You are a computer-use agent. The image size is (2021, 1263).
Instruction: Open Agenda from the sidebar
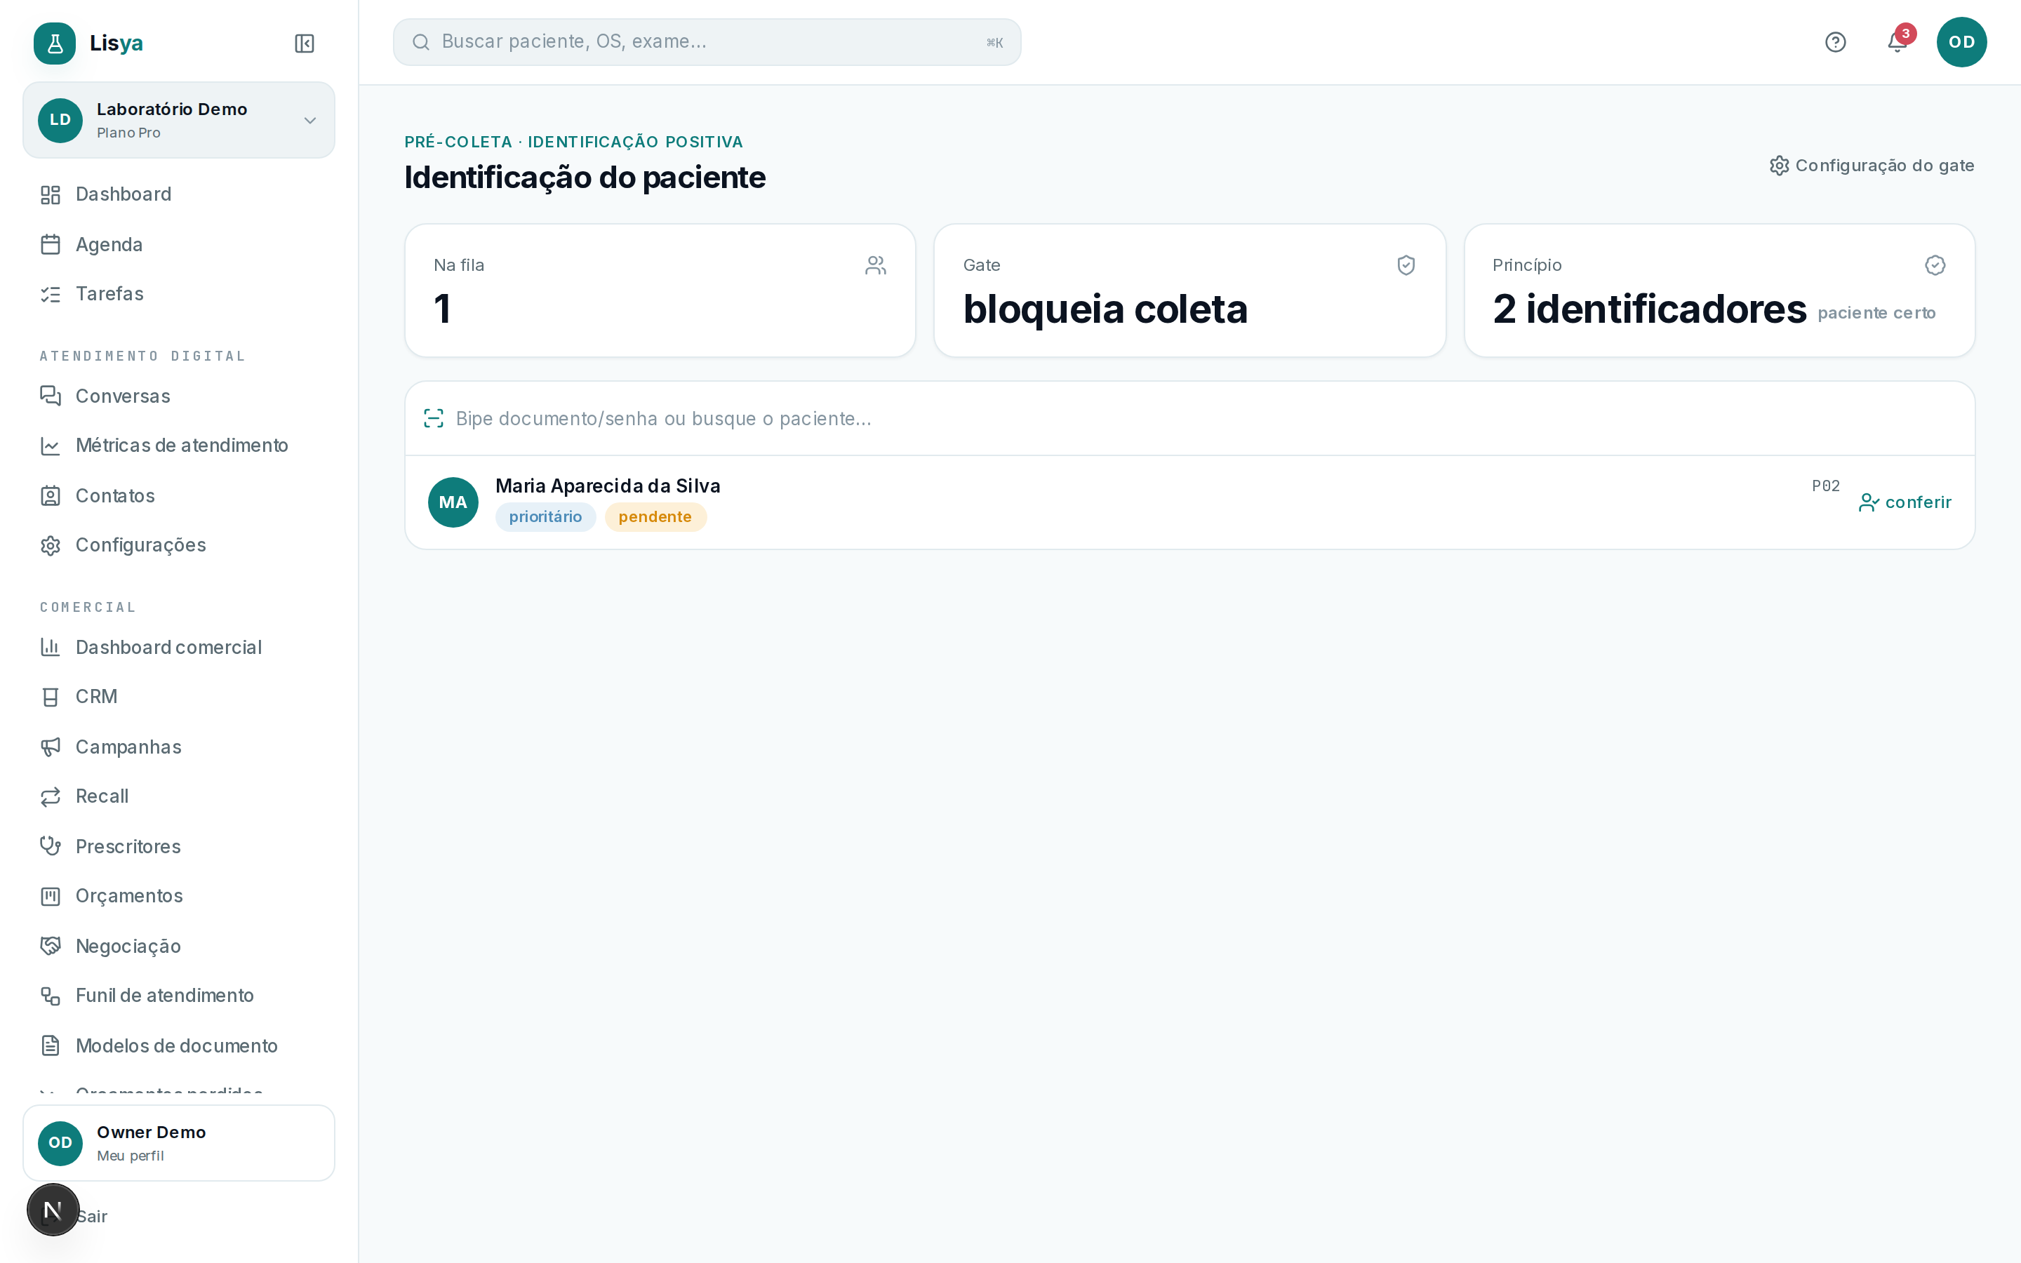pos(179,245)
